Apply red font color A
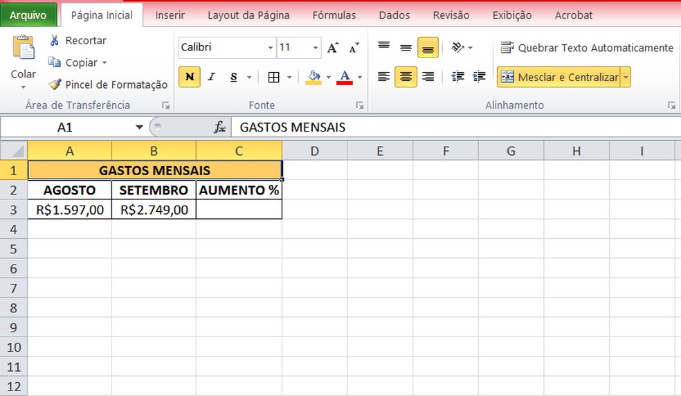The image size is (681, 396). point(345,78)
